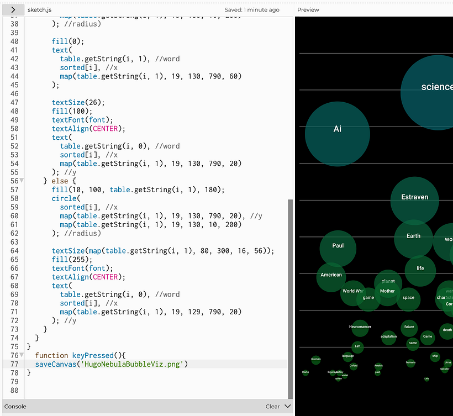453x416 pixels.
Task: Click the 'fill(10, 100, table.getString' line
Action: (x=138, y=190)
